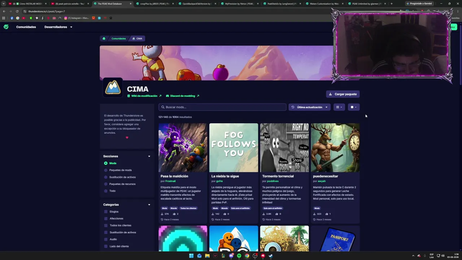Open the CIMA community logo
Image resolution: width=462 pixels, height=260 pixels.
pos(113,87)
